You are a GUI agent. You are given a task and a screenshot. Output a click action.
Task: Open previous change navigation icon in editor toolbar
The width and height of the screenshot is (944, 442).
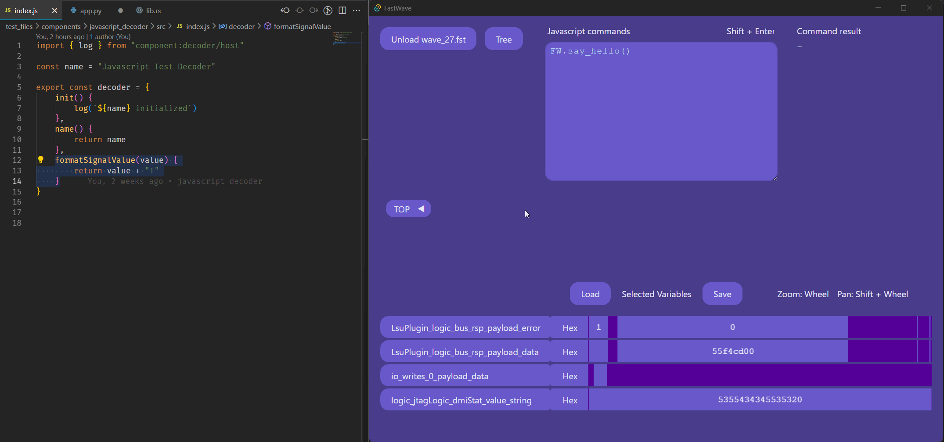(x=285, y=10)
